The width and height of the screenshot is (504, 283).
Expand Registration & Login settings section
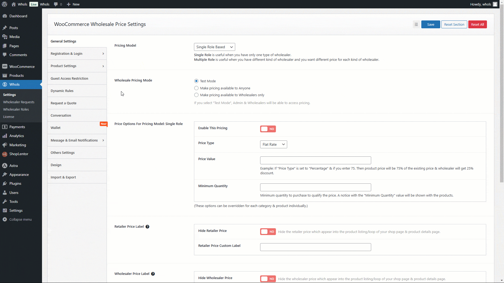[x=77, y=53]
